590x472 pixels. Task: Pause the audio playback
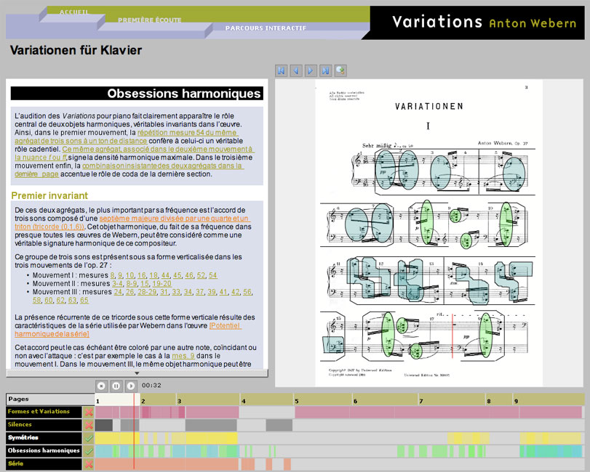(x=116, y=386)
